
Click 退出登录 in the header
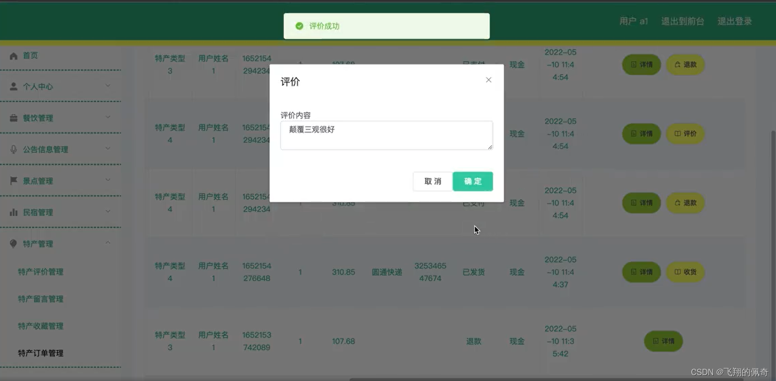[734, 21]
